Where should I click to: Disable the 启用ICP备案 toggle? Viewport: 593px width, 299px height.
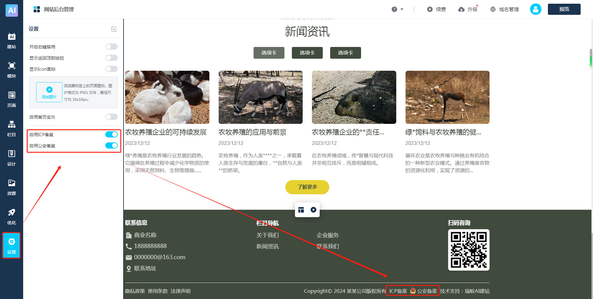click(x=111, y=134)
